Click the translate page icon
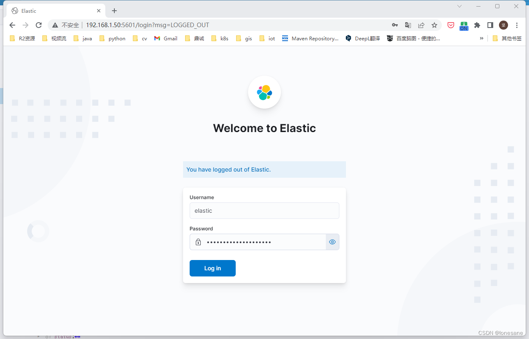The width and height of the screenshot is (529, 339). pyautogui.click(x=408, y=25)
